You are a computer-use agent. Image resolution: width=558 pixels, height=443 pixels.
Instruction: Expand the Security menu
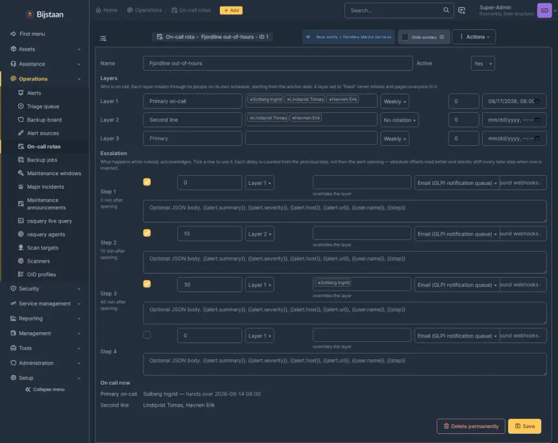coord(45,289)
